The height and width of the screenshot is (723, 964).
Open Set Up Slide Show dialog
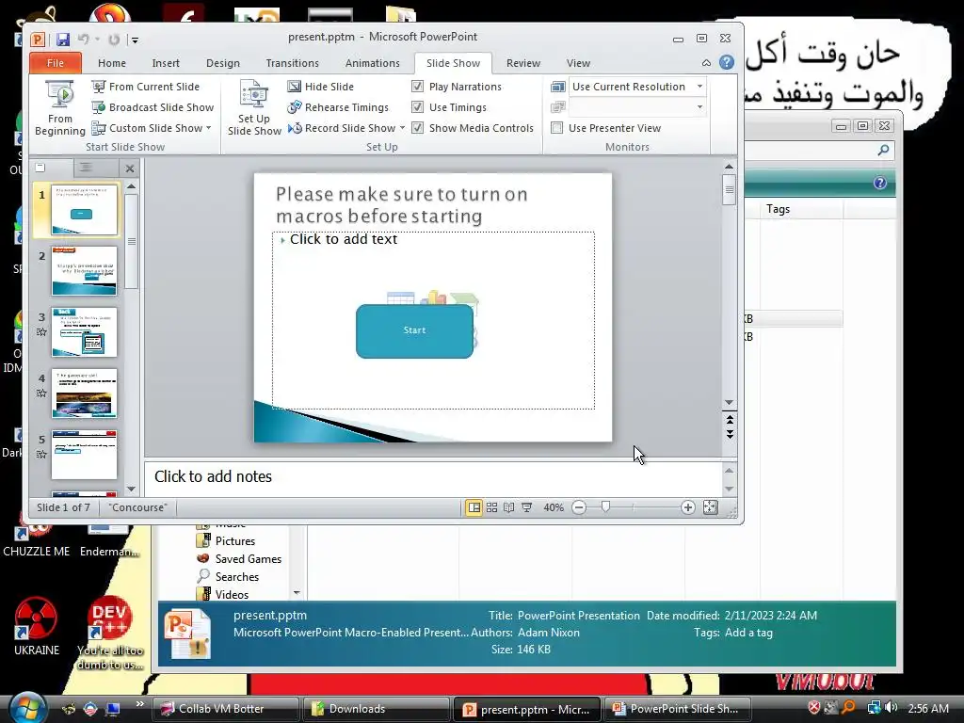pos(254,107)
